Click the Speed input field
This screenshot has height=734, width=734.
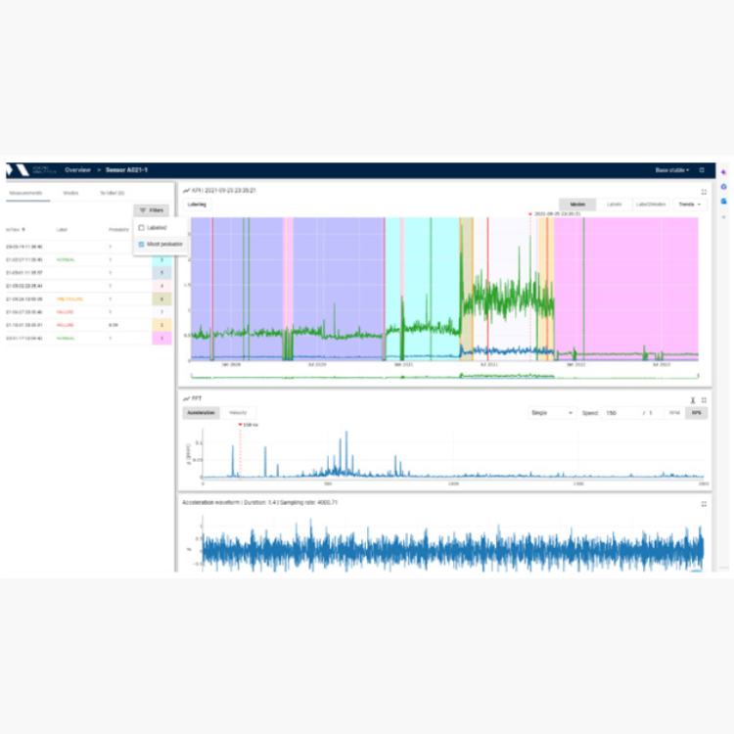(x=619, y=413)
